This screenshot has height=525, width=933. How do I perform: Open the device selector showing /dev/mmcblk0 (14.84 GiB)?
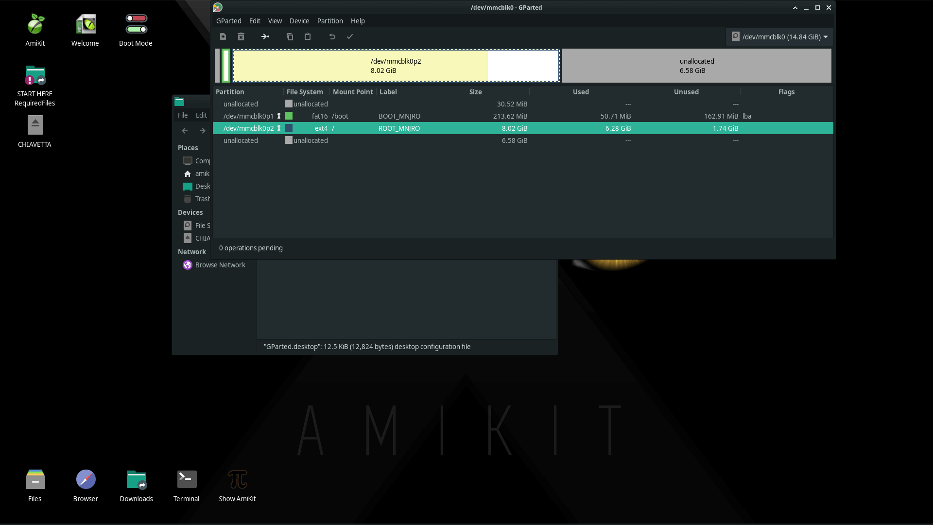click(x=778, y=36)
